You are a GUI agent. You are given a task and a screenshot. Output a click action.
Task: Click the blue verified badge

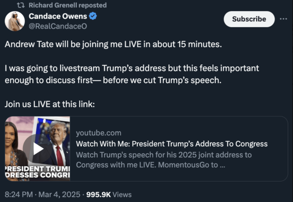pos(93,16)
